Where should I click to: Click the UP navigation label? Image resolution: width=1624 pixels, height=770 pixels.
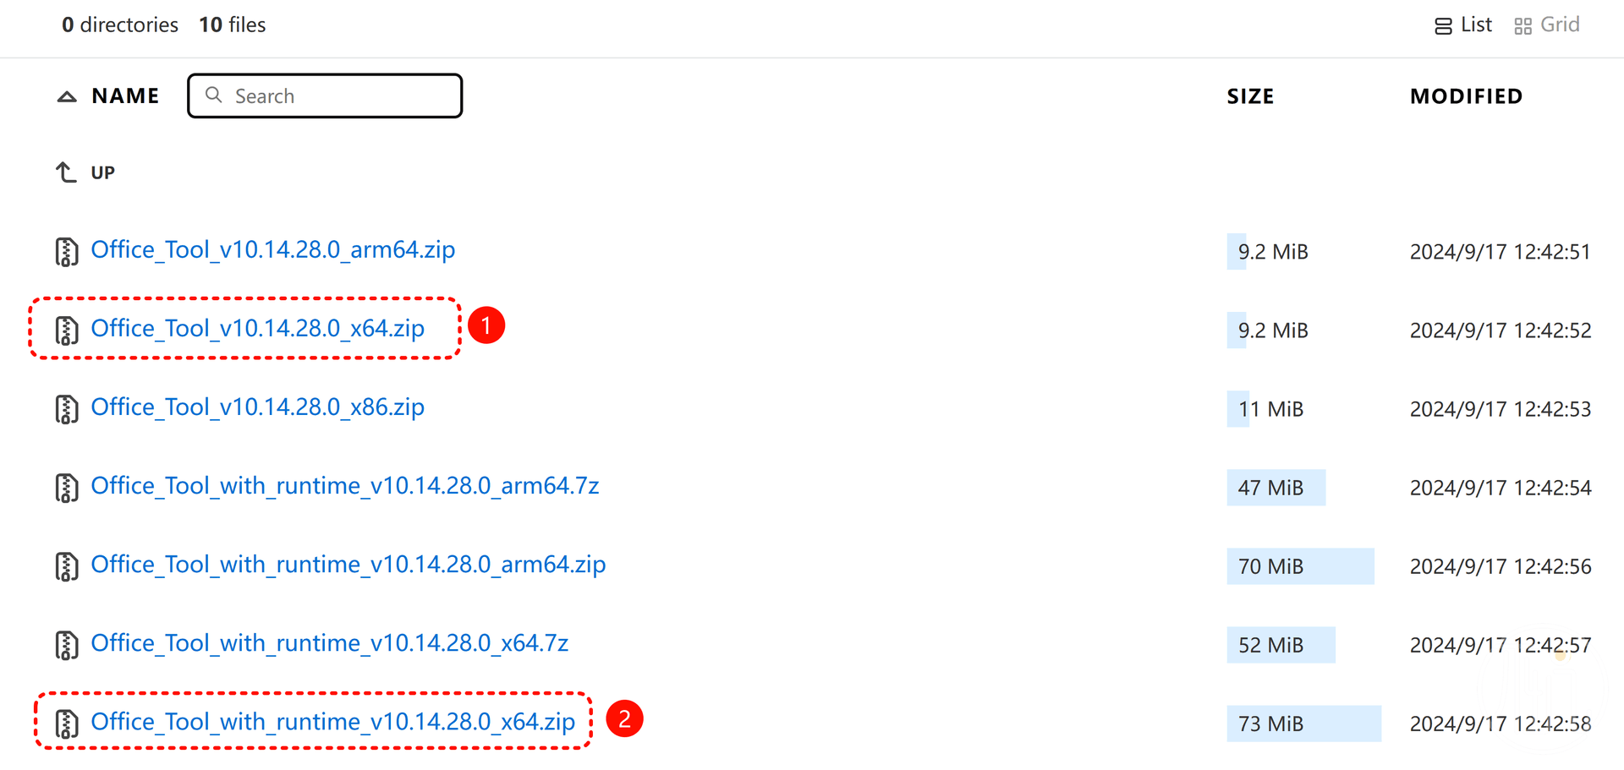click(103, 173)
